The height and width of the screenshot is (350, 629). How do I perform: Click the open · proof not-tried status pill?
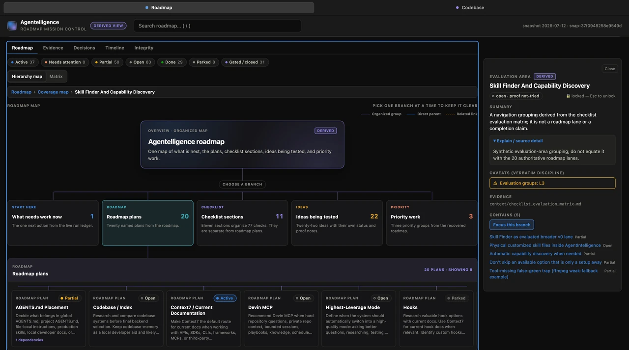515,96
